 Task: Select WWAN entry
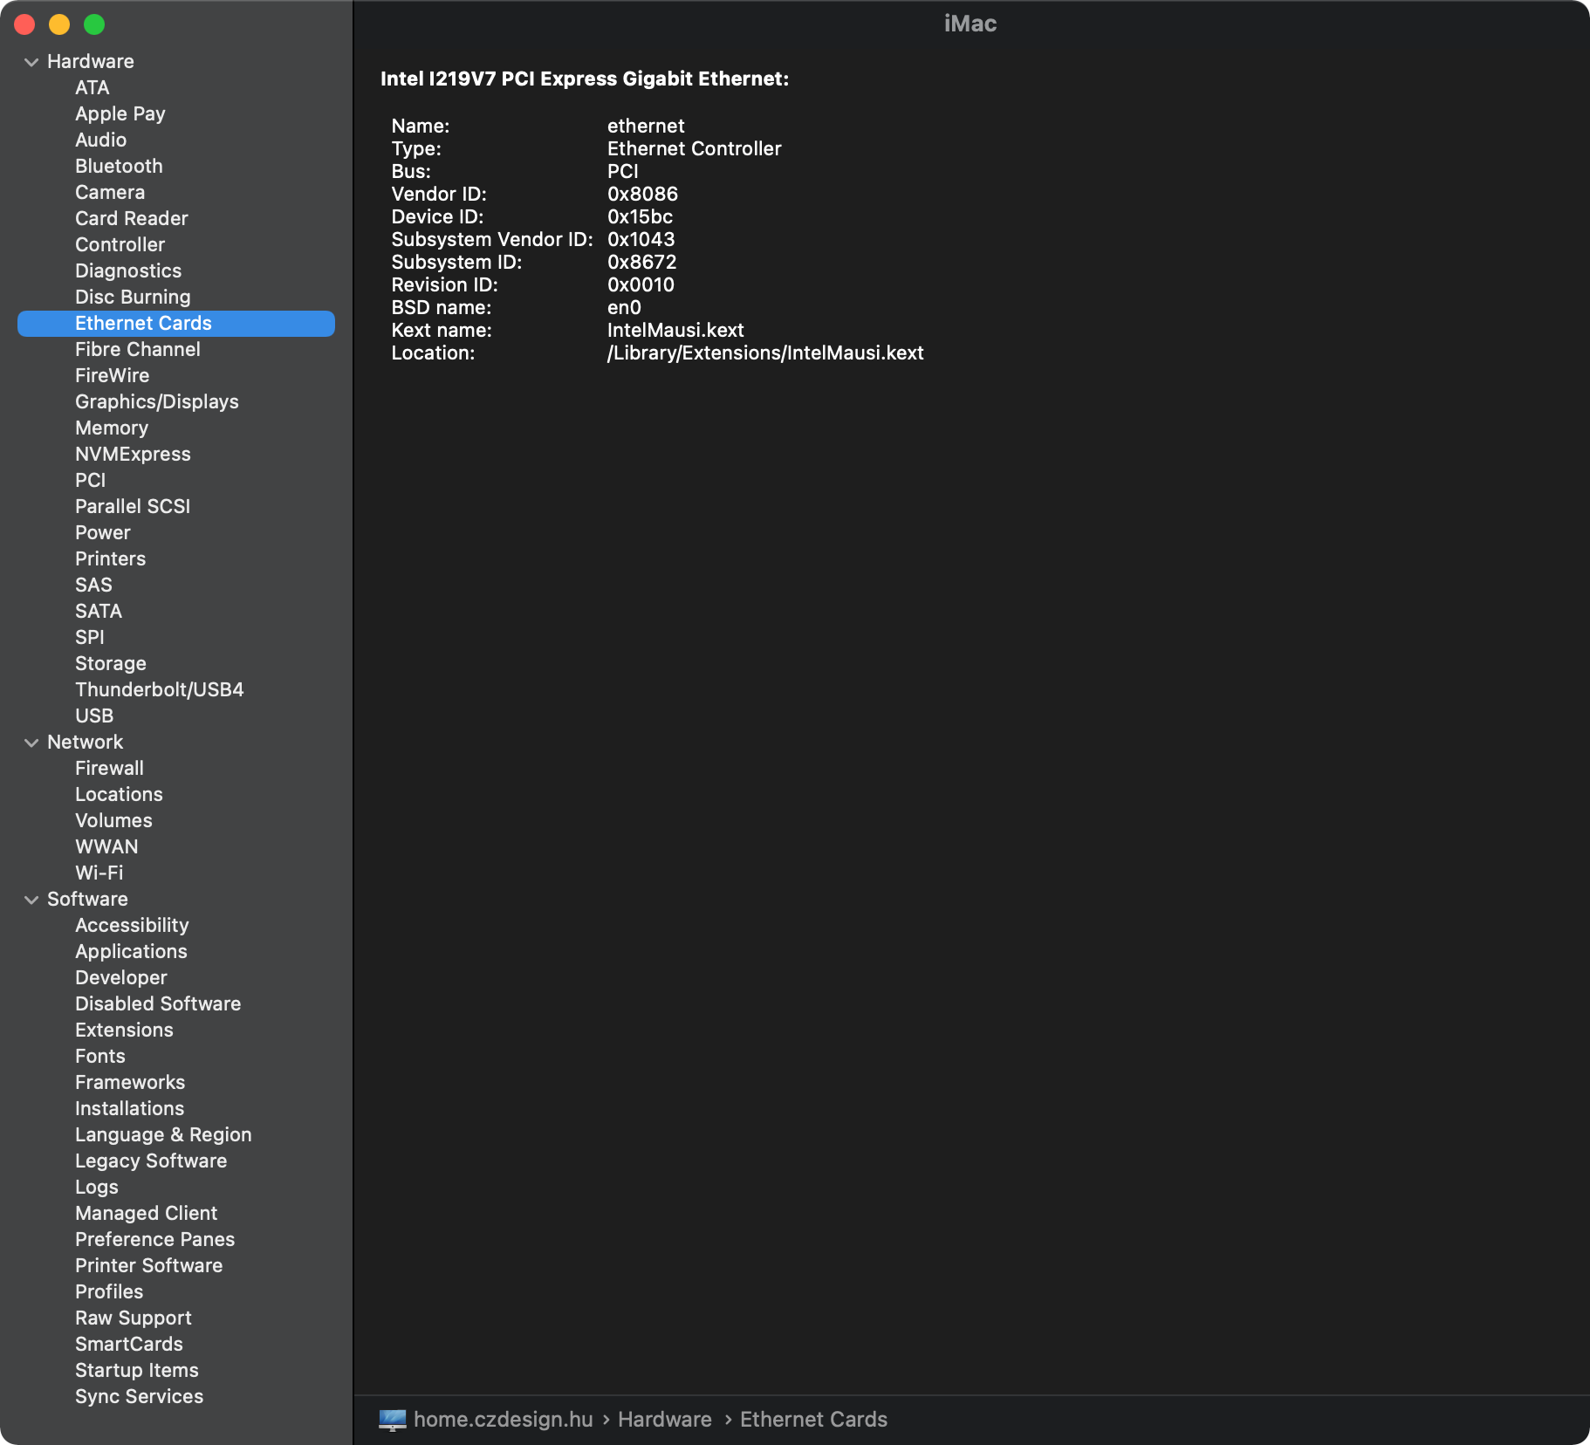point(106,846)
